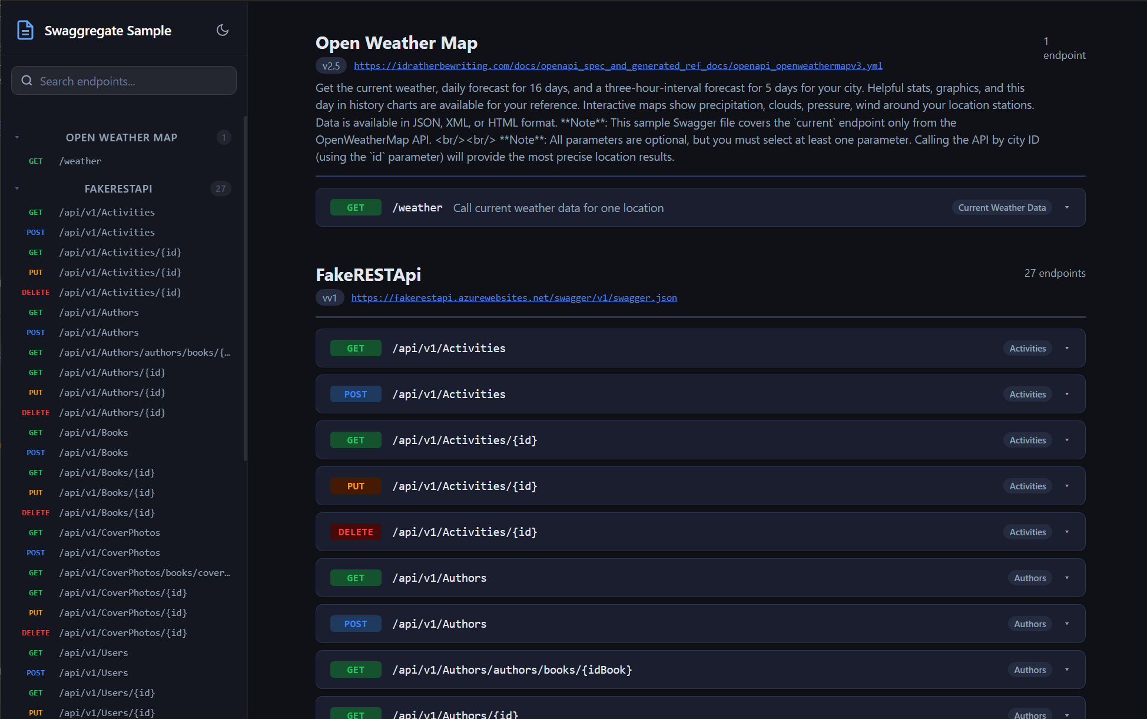Click the Current Weather Data tag
Screen dimensions: 1147x719
(x=1002, y=207)
